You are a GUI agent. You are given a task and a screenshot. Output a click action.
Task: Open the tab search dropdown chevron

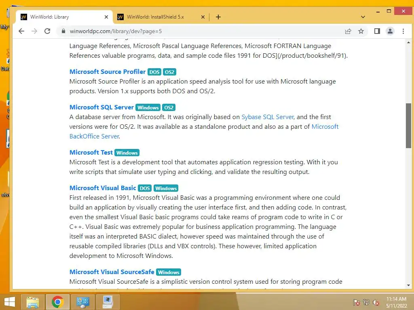coord(363,17)
